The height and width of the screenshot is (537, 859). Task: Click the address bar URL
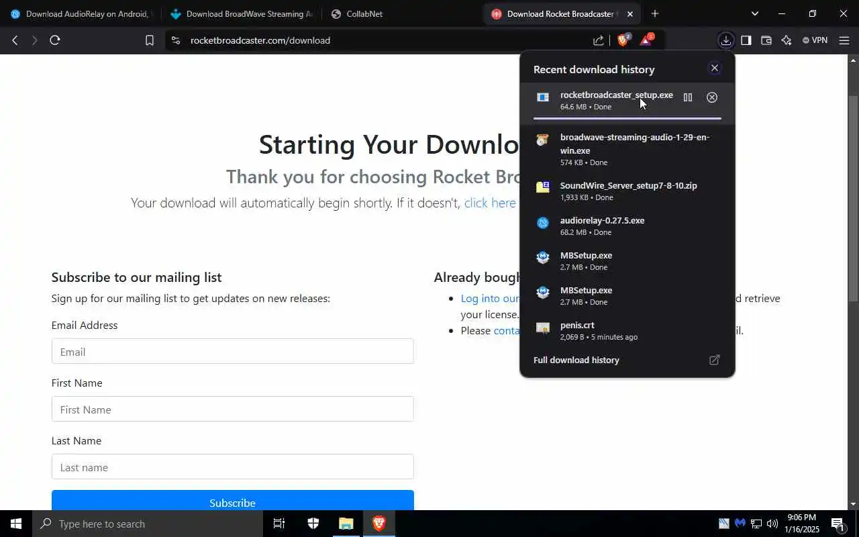260,40
